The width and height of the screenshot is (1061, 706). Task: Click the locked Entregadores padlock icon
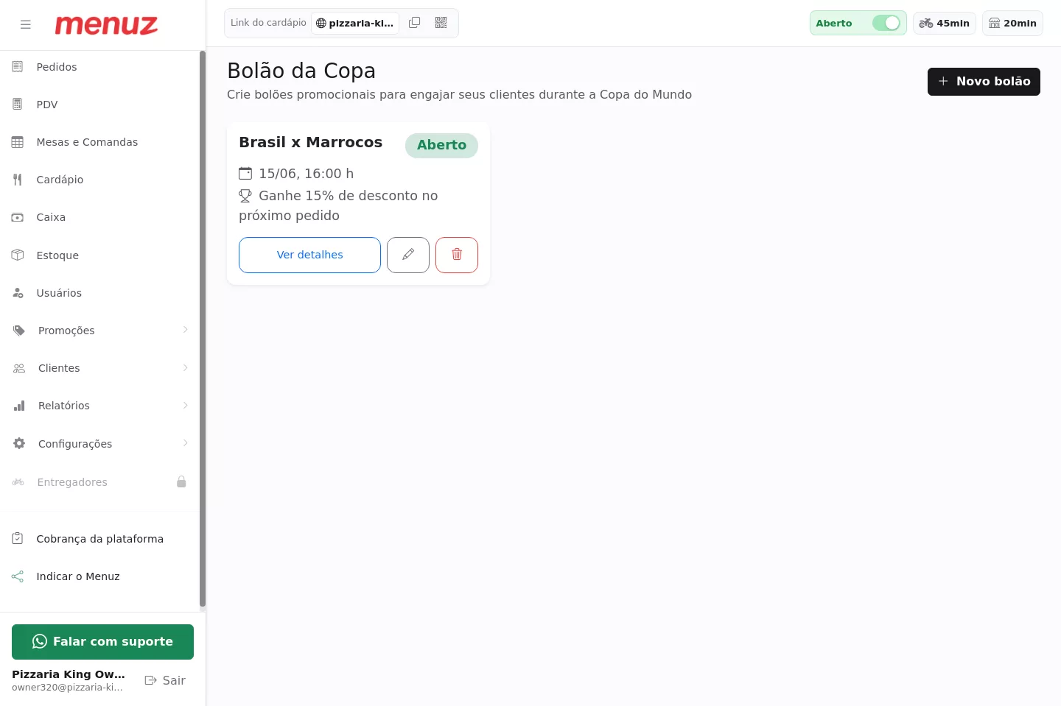pos(181,481)
